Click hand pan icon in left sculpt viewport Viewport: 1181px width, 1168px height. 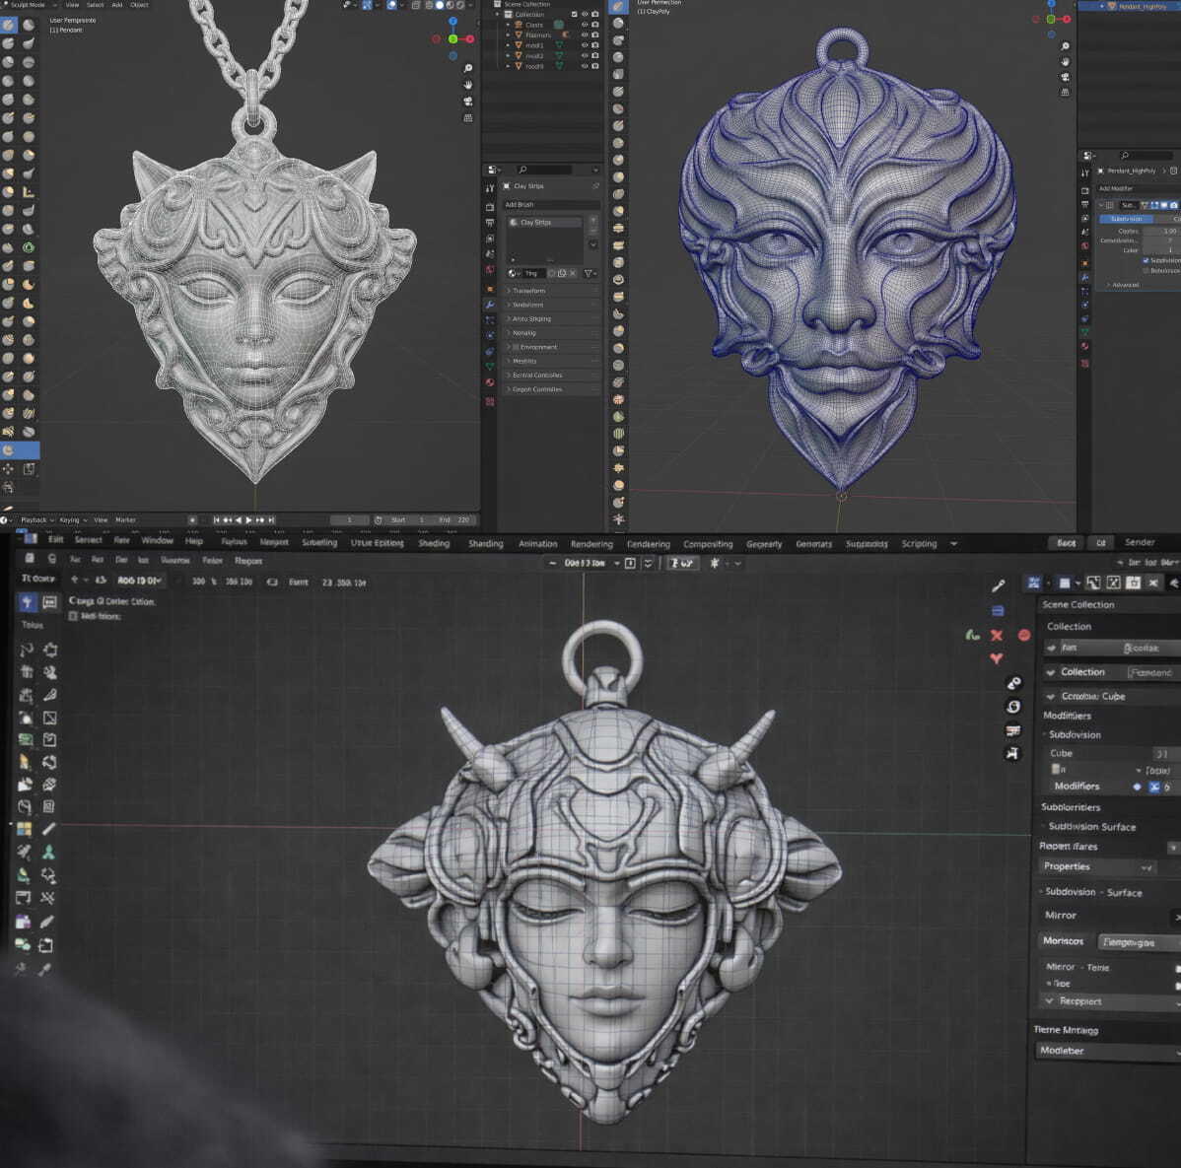467,85
